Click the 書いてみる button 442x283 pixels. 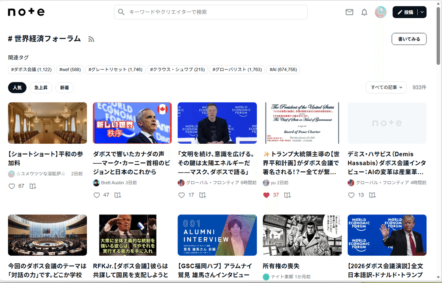pyautogui.click(x=409, y=39)
